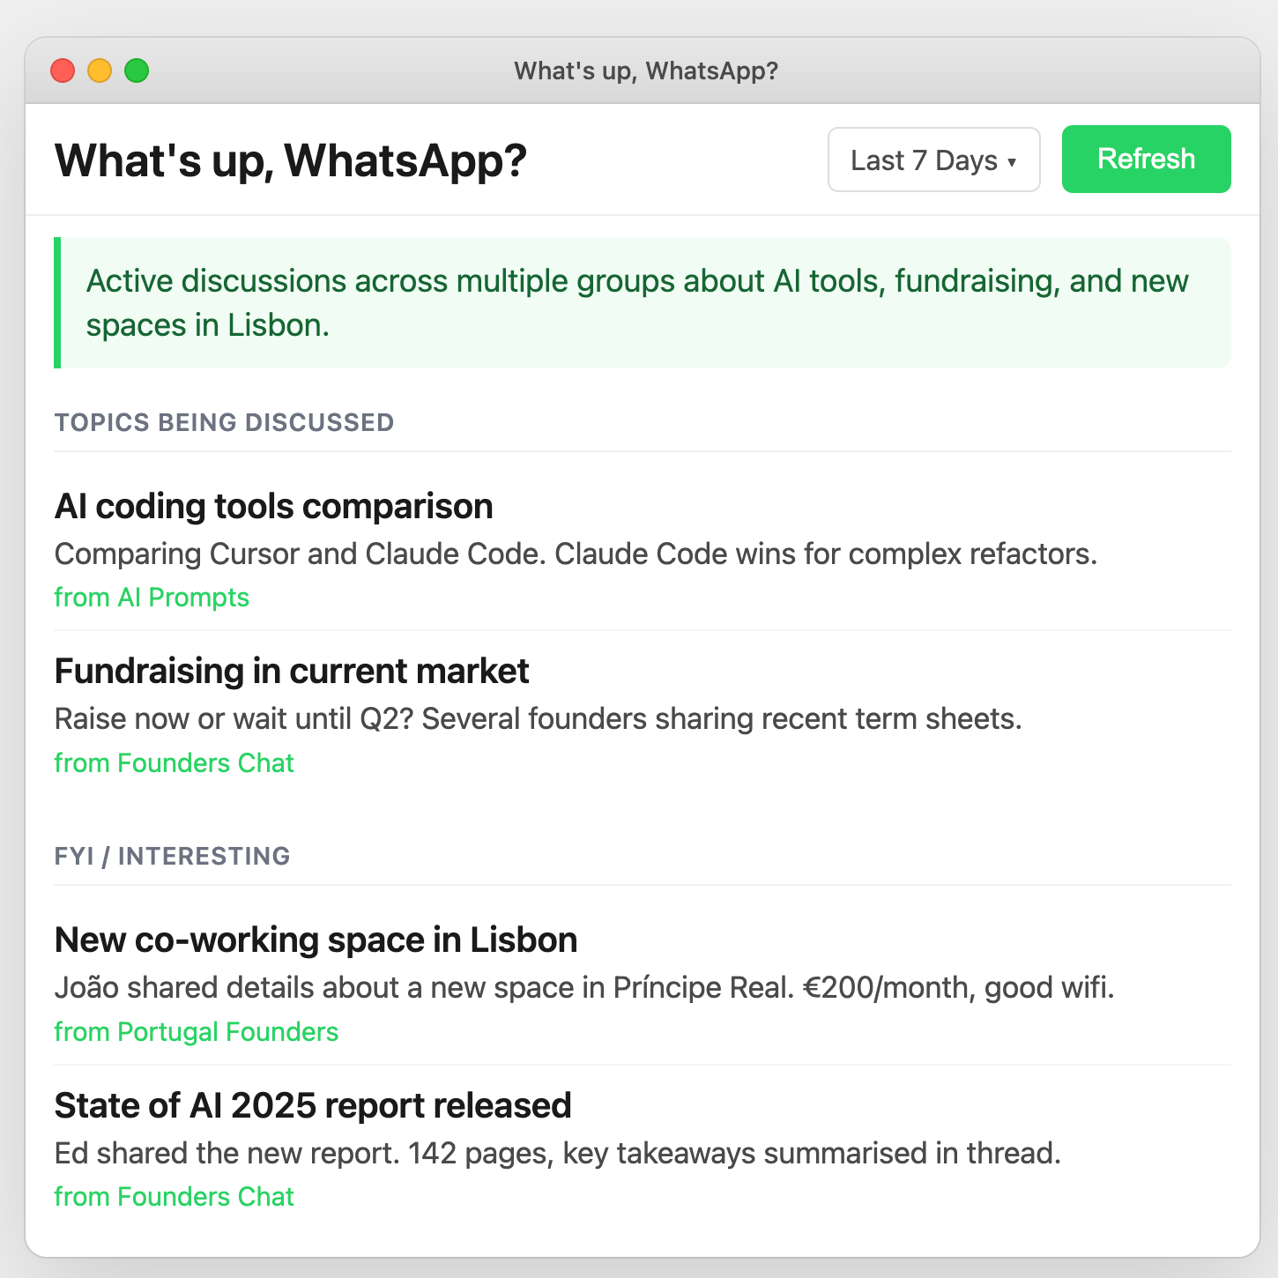Select the AI coding tools comparison topic
The height and width of the screenshot is (1278, 1278).
tap(274, 506)
